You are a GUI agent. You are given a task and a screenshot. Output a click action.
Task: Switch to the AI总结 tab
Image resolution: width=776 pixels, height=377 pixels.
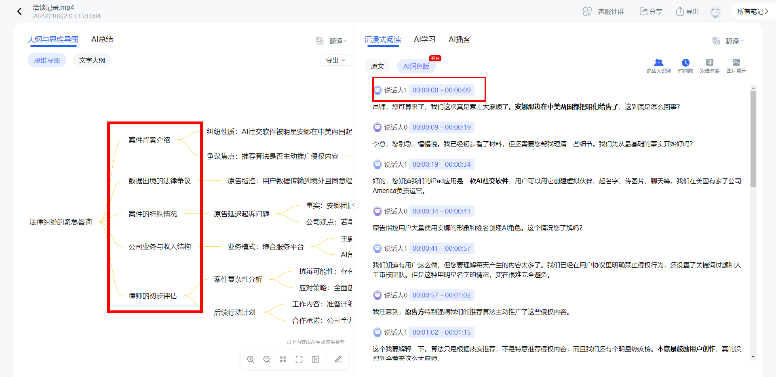click(102, 39)
